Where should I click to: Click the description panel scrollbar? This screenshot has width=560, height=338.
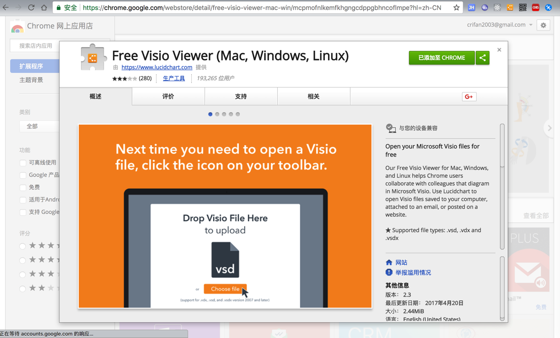click(502, 186)
